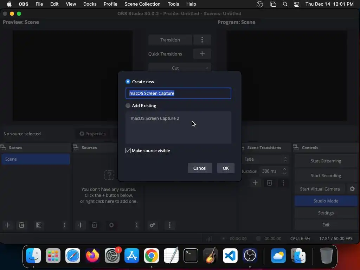Screen dimensions: 360x270
Task: Open source properties gear in Sources toolbar
Action: (111, 225)
